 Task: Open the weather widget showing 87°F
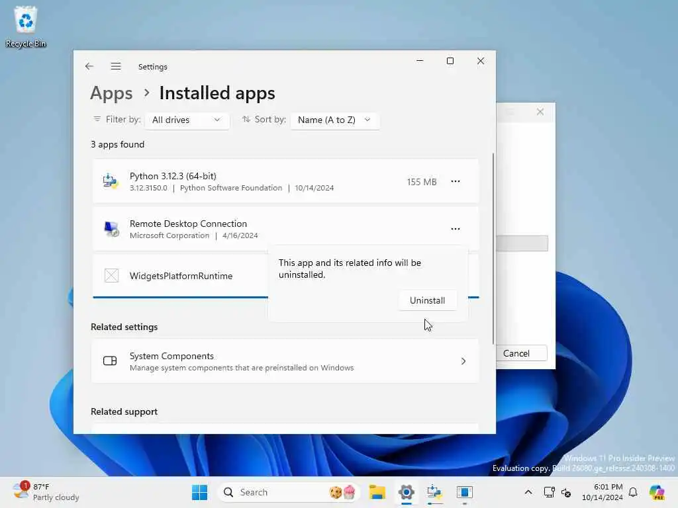(x=46, y=492)
